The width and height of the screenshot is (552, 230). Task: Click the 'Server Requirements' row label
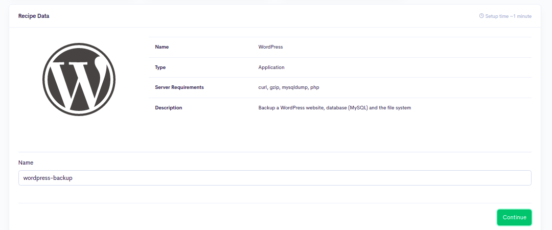pos(179,87)
